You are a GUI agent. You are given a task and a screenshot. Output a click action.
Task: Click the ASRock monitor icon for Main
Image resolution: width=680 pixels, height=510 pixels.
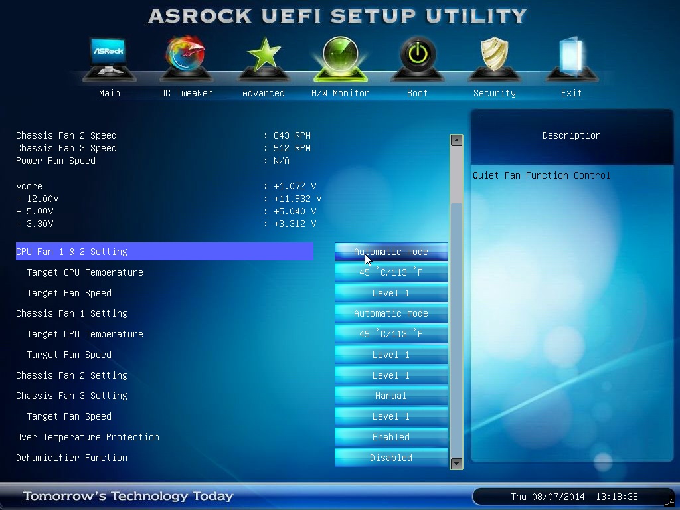pyautogui.click(x=110, y=58)
